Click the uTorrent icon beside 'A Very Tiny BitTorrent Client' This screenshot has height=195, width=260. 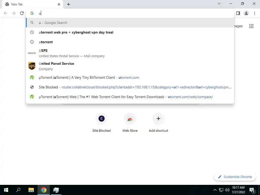click(32, 77)
